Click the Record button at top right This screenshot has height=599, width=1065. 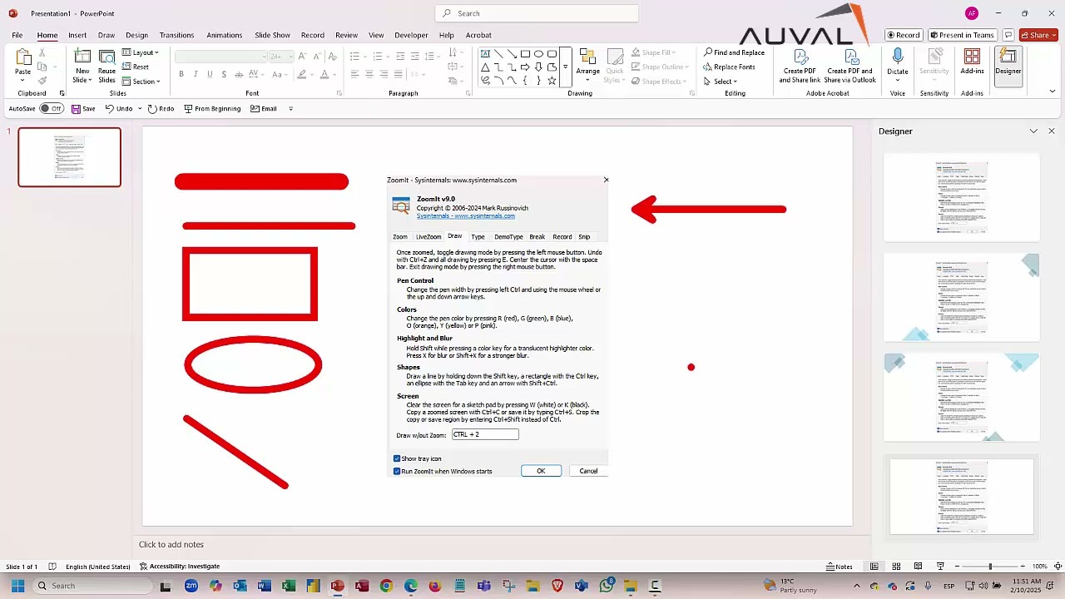click(903, 35)
